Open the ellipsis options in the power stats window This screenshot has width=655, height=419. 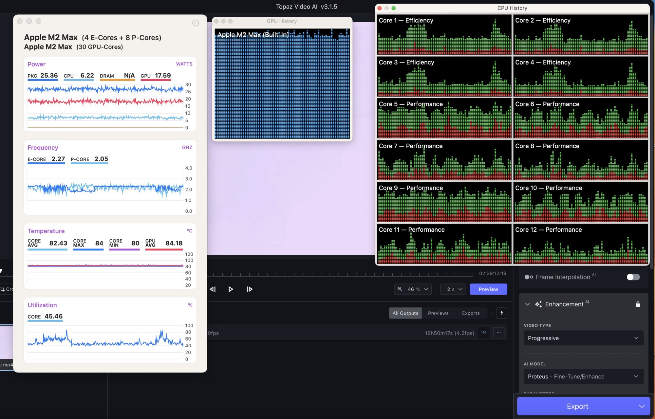tap(196, 23)
